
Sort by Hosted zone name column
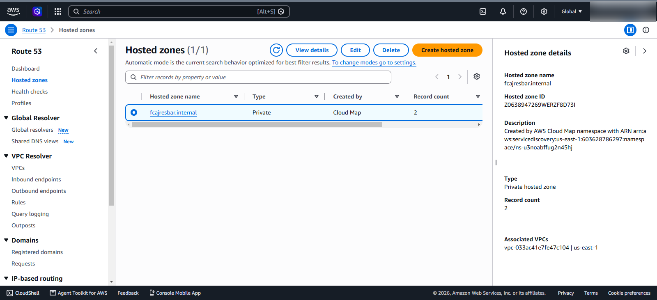[x=236, y=96]
